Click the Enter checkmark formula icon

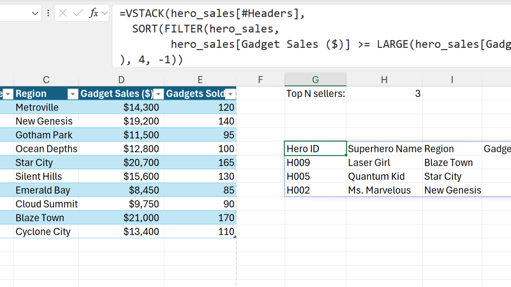[78, 13]
